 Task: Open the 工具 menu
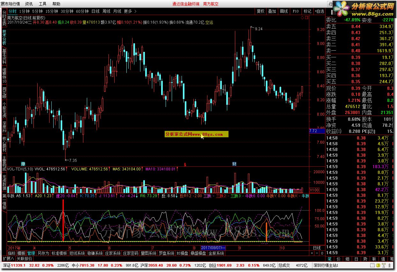coord(42,4)
